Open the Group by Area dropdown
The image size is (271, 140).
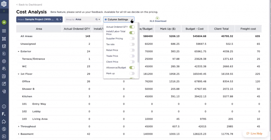tap(83, 19)
